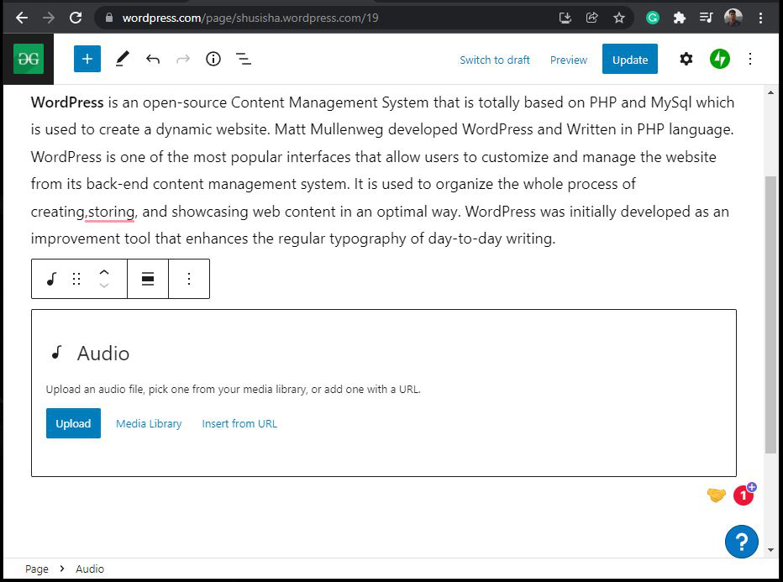Screen dimensions: 783x582
Task: Click the Audio block heading
Action: click(102, 354)
